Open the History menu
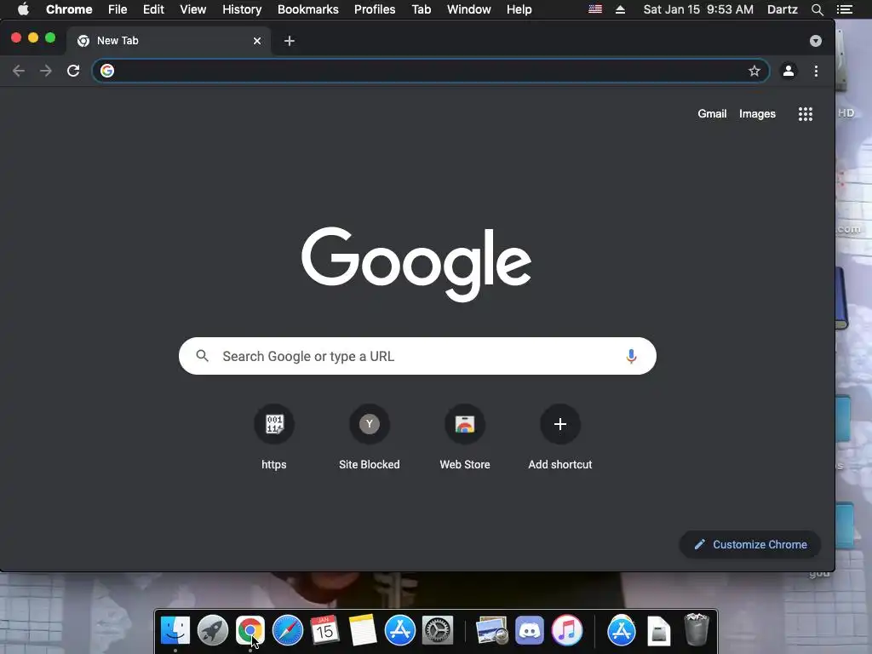This screenshot has width=872, height=654. [242, 9]
